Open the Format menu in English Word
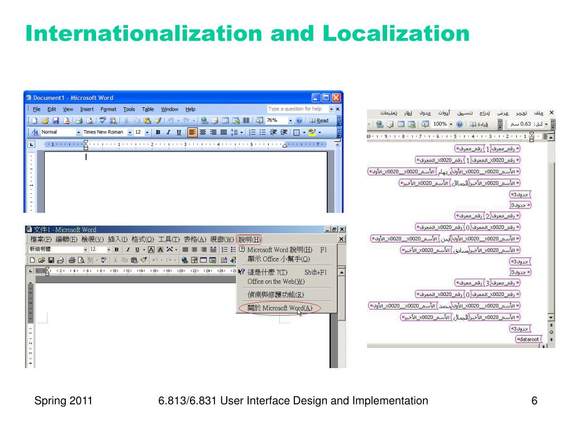Image resolution: width=572 pixels, height=429 pixels. [x=108, y=109]
